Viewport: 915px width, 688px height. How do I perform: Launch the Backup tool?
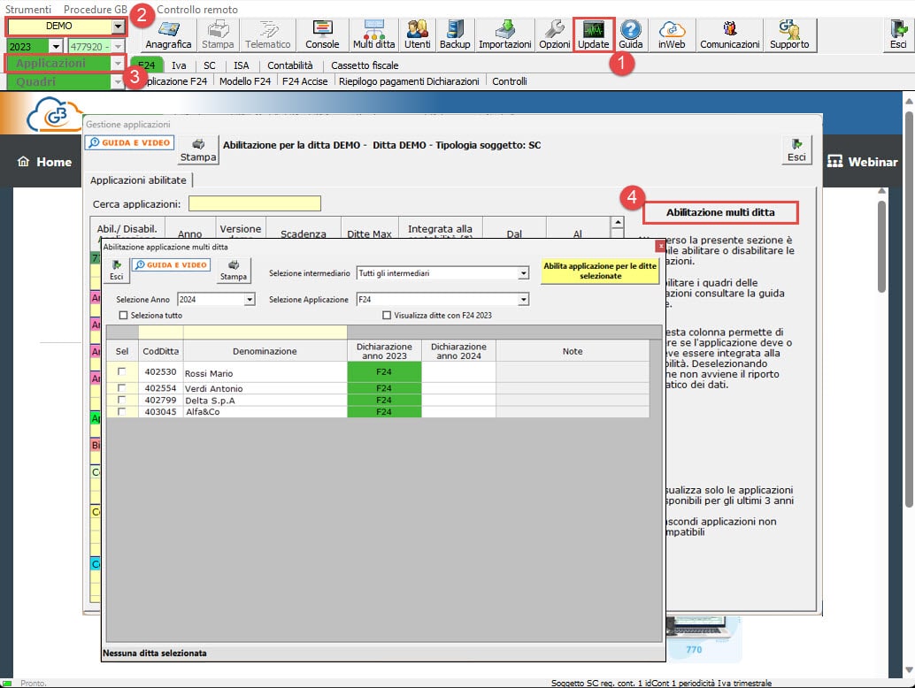pyautogui.click(x=455, y=34)
